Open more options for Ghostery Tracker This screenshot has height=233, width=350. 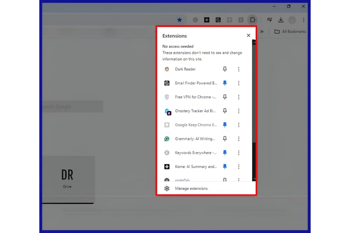tap(238, 111)
